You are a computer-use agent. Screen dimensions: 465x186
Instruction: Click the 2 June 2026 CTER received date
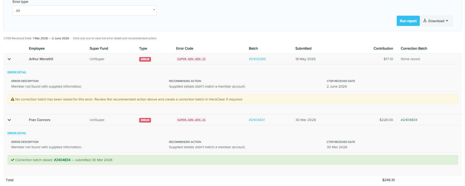point(337,87)
